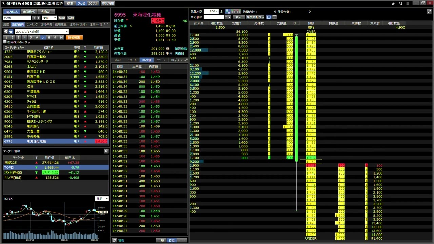Image resolution: width=434 pixels, height=244 pixels.
Task: Click the 銘柄編集 button
Action: pyautogui.click(x=74, y=37)
